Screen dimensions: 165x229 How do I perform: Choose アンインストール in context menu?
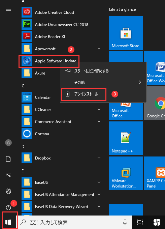point(103,94)
